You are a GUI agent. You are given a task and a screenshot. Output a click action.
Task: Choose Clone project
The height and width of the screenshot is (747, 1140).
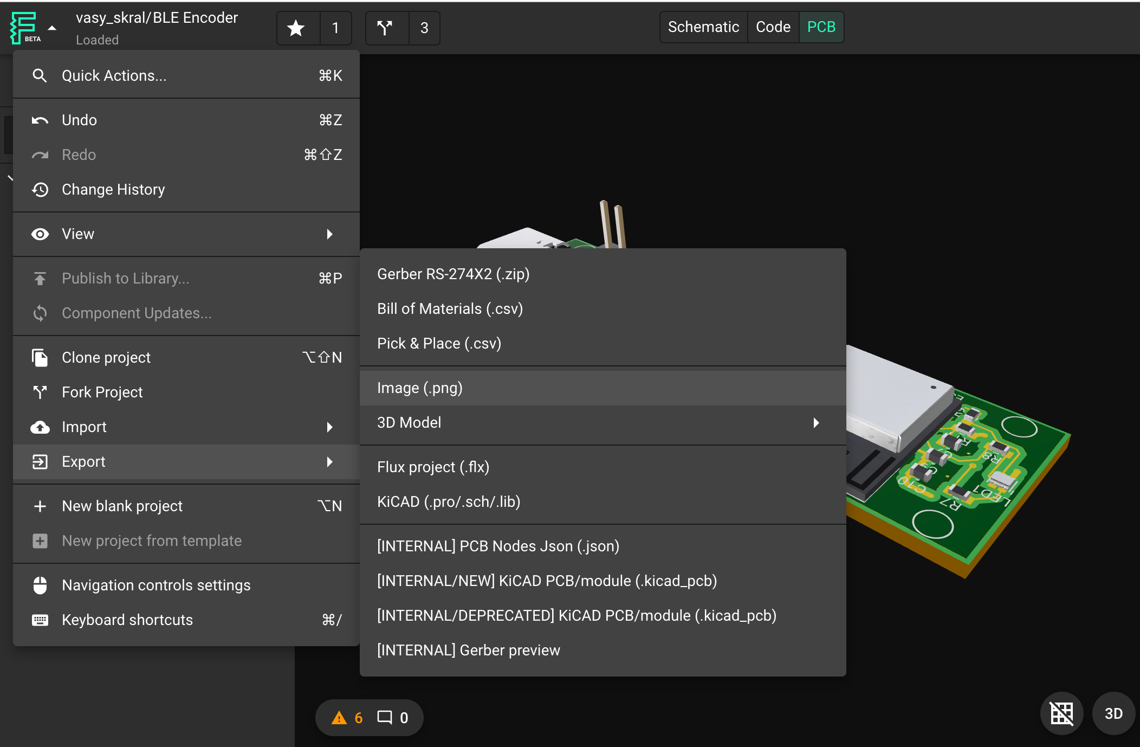(x=186, y=357)
